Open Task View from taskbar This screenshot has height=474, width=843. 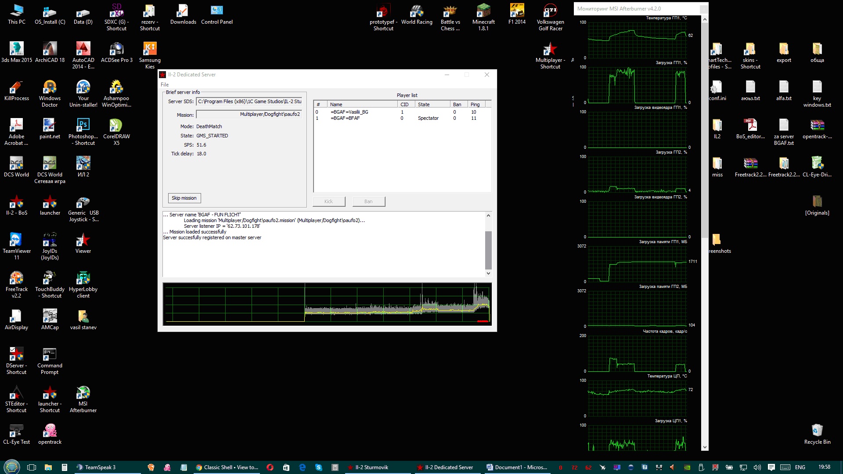[32, 467]
